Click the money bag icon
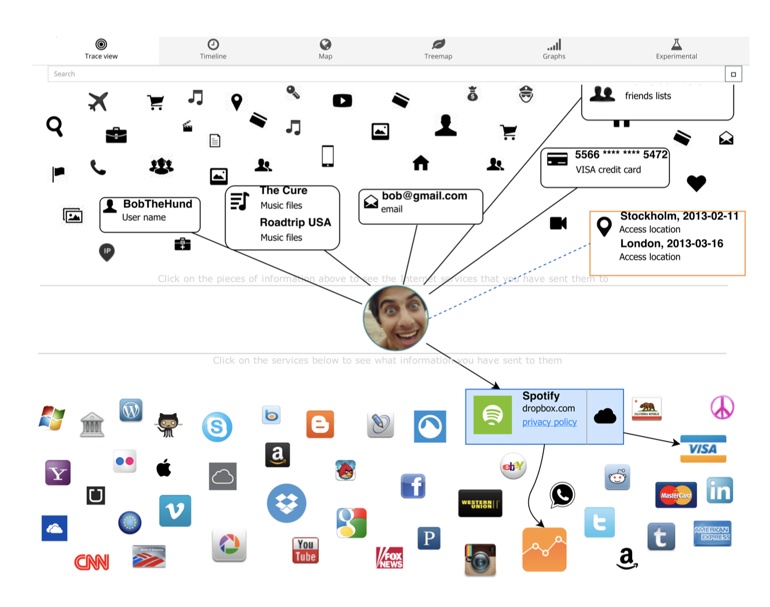The image size is (770, 607). 473,93
